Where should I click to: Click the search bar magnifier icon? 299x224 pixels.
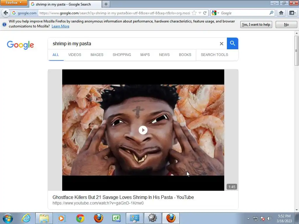tap(271, 13)
